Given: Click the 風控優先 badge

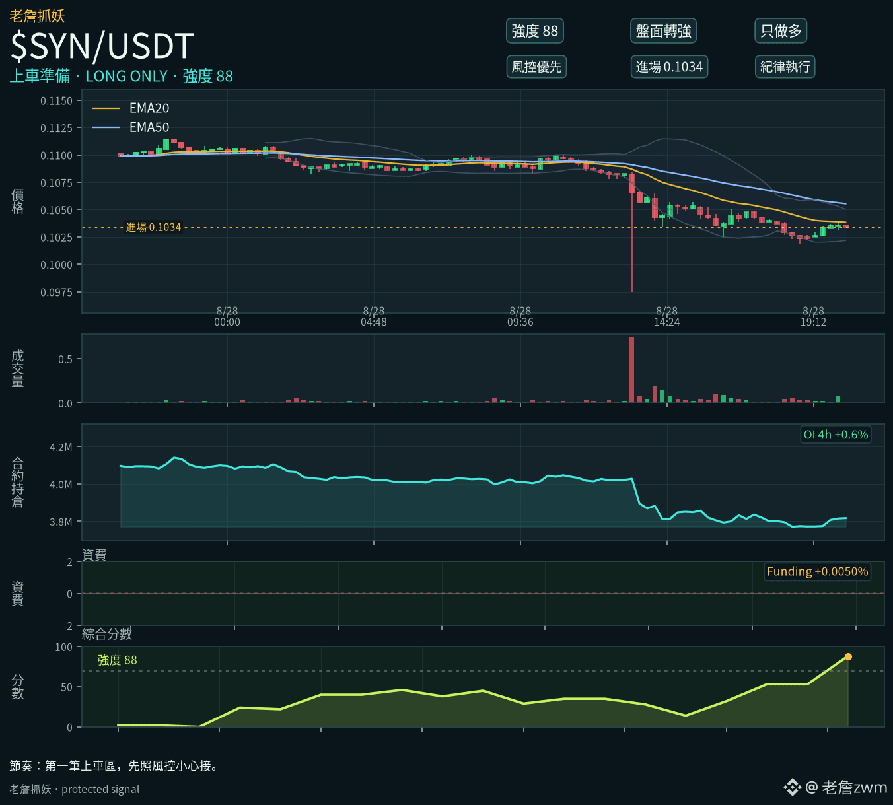Looking at the screenshot, I should click(536, 67).
